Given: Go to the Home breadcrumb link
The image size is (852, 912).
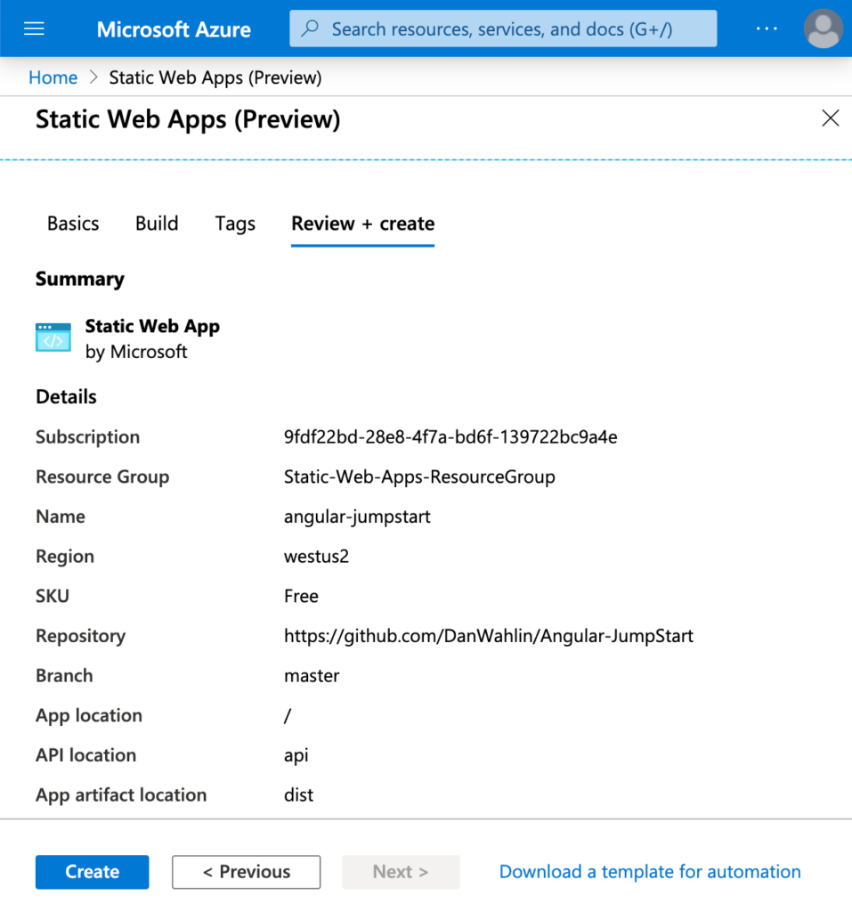Looking at the screenshot, I should 53,77.
